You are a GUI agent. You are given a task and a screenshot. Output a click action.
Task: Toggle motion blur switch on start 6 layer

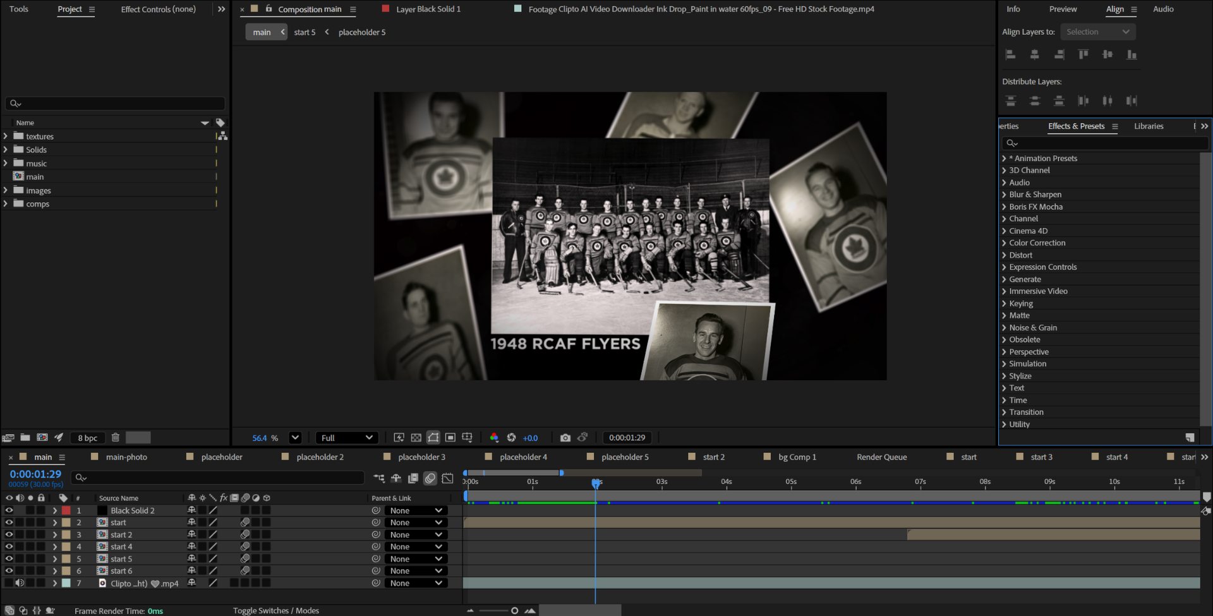click(x=245, y=571)
